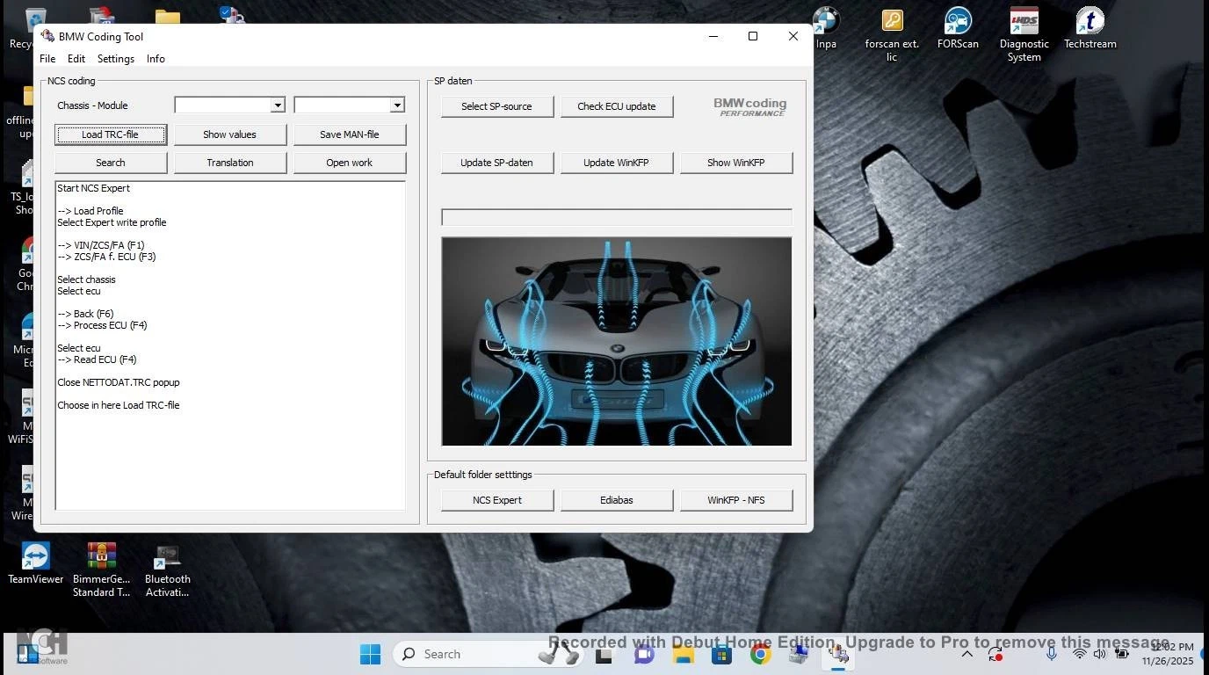Launch the Techstream desktop shortcut
The width and height of the screenshot is (1209, 675).
(x=1090, y=28)
